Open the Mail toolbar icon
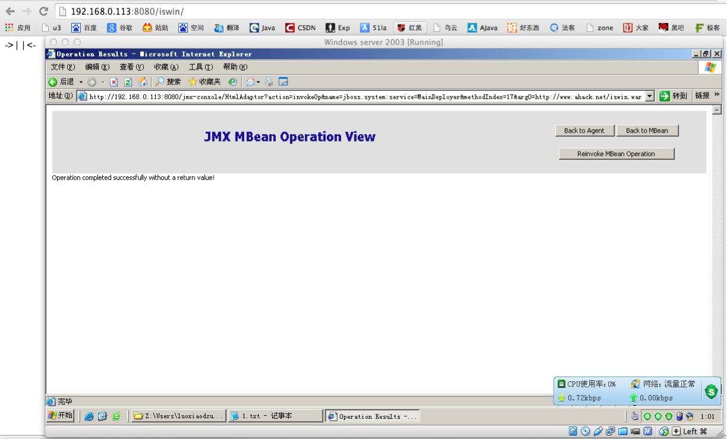This screenshot has width=727, height=439. pyautogui.click(x=251, y=82)
